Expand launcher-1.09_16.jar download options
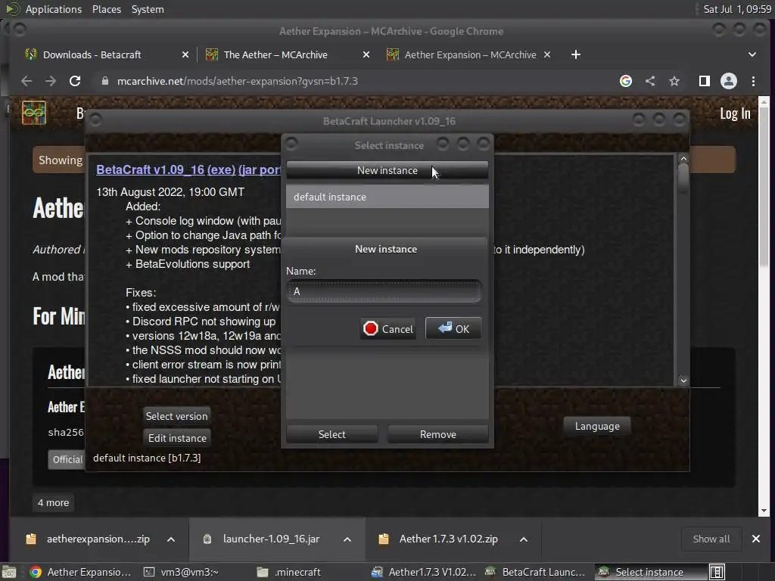Screen dimensions: 775x581 click(x=347, y=539)
